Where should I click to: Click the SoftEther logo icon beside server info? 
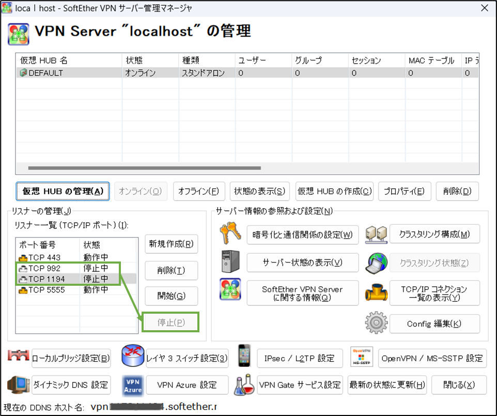point(230,289)
